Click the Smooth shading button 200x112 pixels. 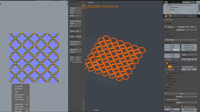pyautogui.click(x=72, y=31)
